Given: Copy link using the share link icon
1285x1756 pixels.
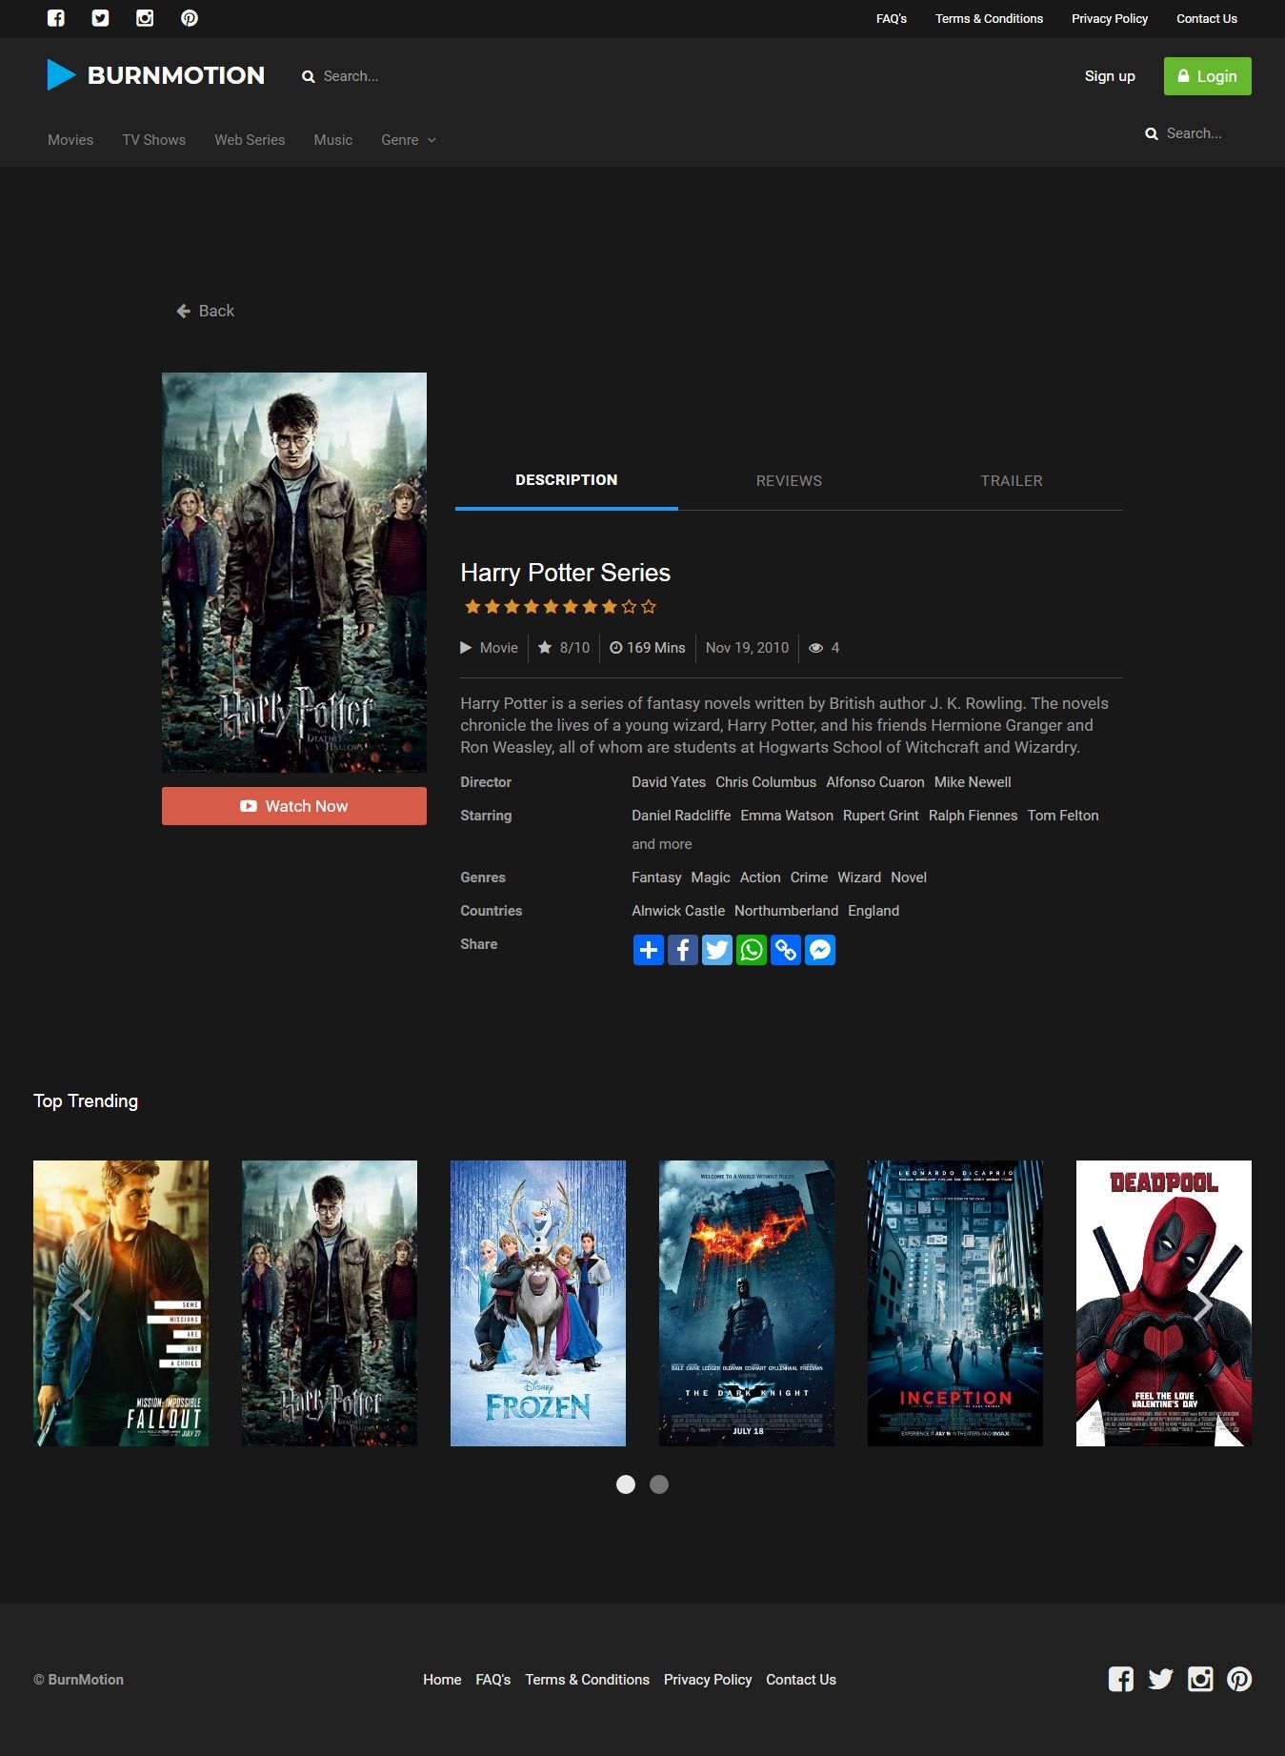Looking at the screenshot, I should point(786,950).
